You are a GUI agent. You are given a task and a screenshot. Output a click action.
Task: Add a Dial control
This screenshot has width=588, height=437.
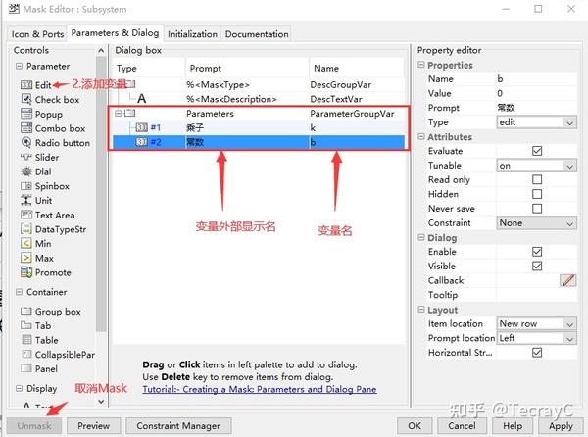coord(36,171)
